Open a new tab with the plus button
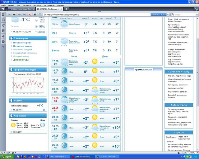This screenshot has width=199, height=159. click(66, 9)
